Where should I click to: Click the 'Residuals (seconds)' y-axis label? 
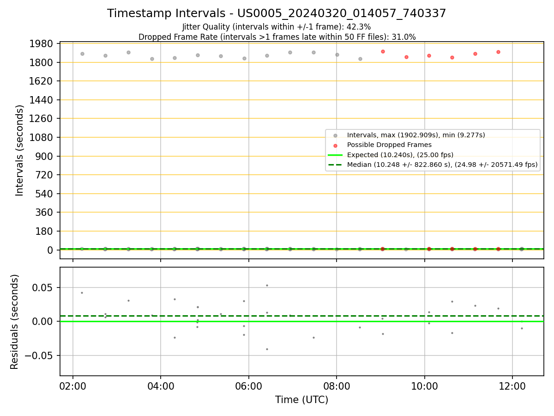(x=15, y=322)
